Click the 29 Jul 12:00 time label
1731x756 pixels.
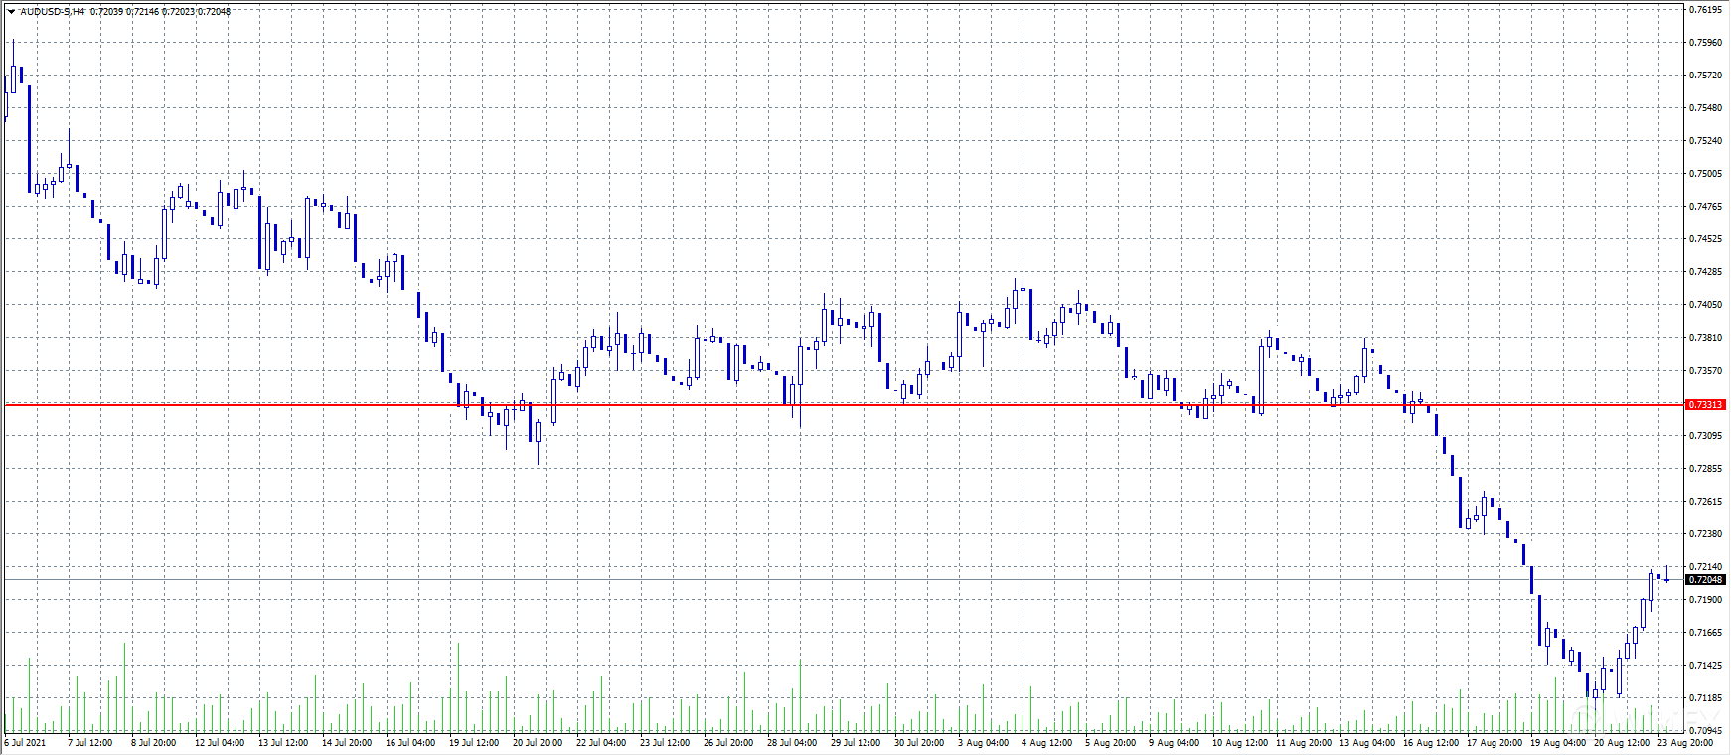click(x=856, y=743)
